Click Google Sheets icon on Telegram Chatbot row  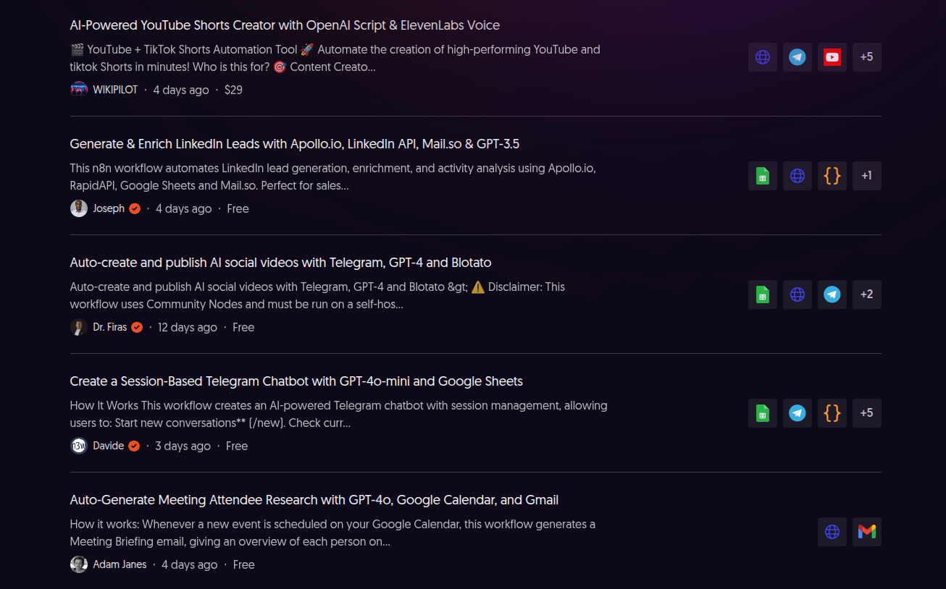762,413
